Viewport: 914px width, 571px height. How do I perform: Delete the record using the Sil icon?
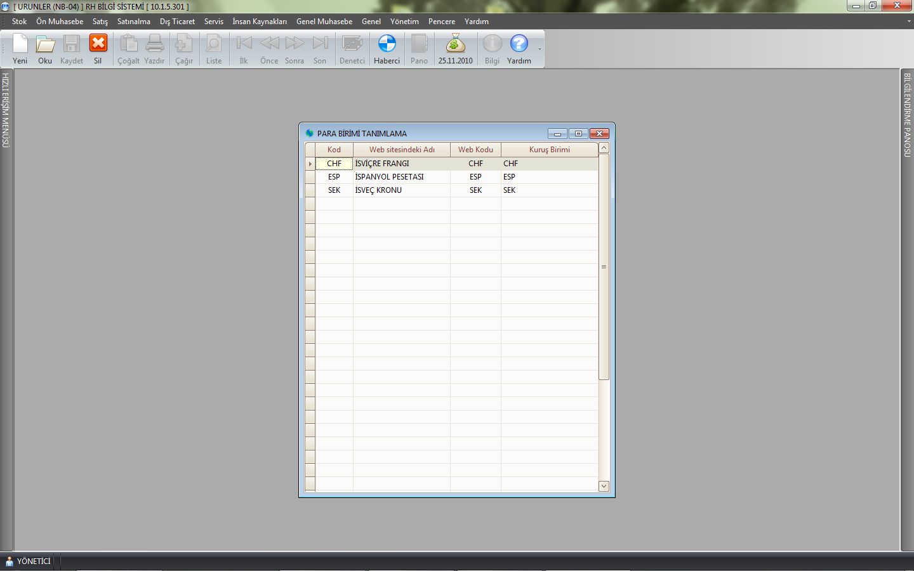(98, 49)
